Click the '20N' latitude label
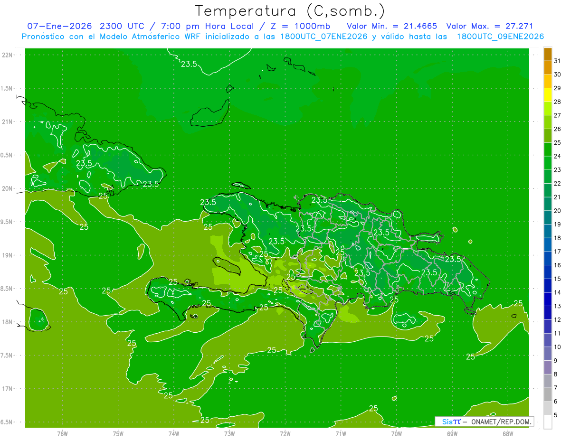 [x=8, y=188]
